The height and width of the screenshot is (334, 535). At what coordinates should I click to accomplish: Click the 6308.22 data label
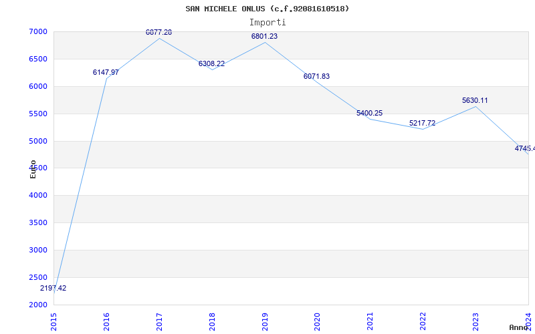(211, 63)
